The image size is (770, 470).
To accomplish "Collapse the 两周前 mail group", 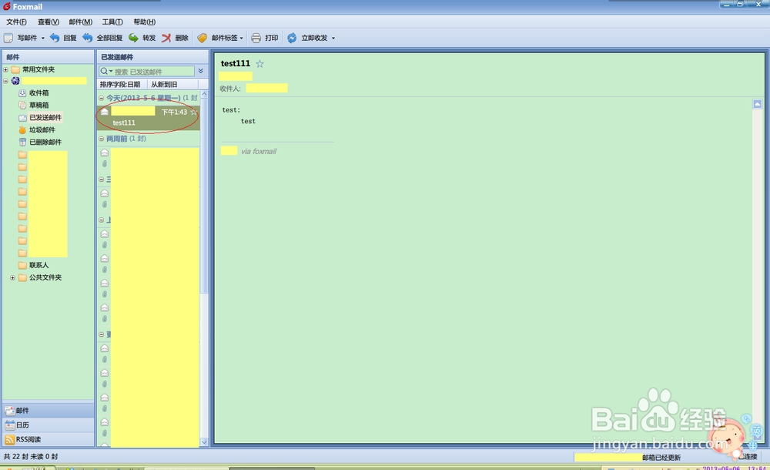I will click(x=101, y=139).
